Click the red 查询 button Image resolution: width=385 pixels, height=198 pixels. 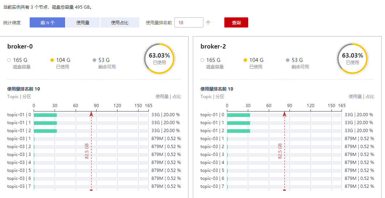(x=236, y=22)
